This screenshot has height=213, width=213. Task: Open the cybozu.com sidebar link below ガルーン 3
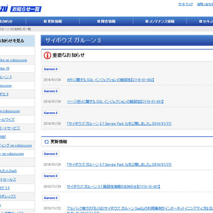click(x=6, y=86)
